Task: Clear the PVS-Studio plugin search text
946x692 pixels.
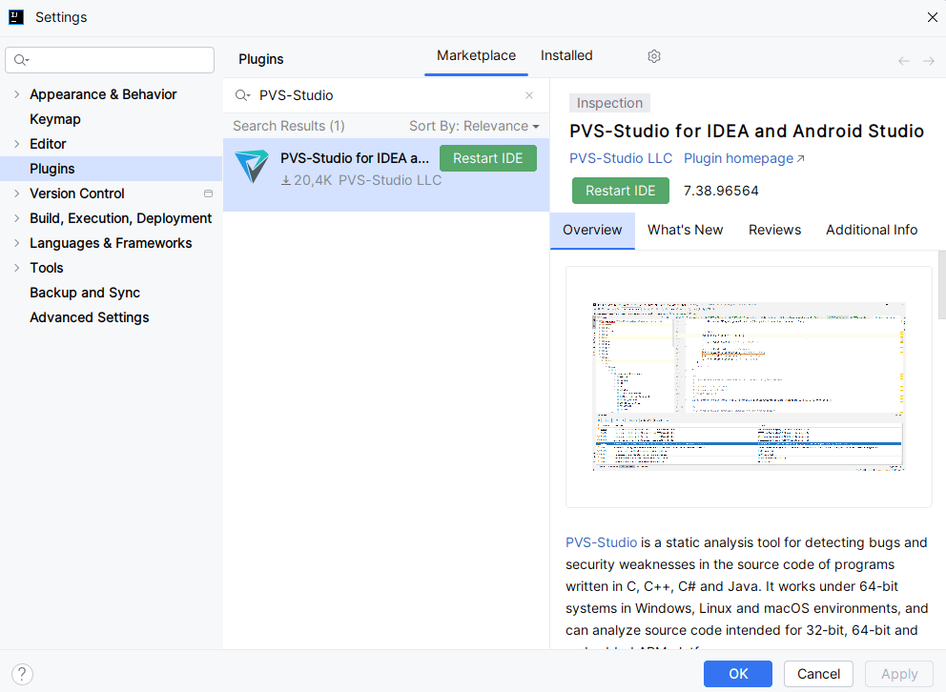Action: [529, 95]
